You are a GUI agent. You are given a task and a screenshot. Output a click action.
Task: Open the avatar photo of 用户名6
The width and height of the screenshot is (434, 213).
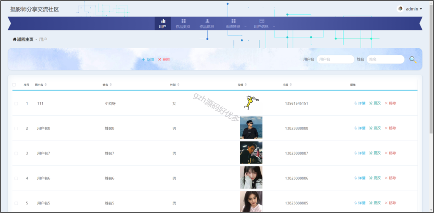(251, 177)
